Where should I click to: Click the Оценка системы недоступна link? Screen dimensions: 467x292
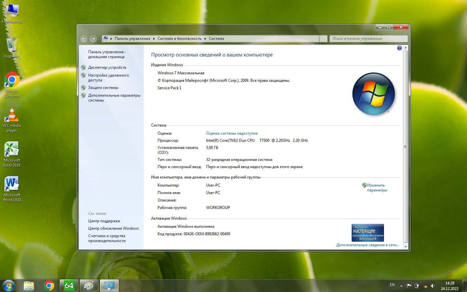click(232, 133)
